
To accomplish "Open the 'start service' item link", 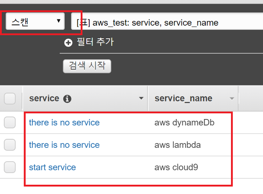I will click(x=52, y=167).
